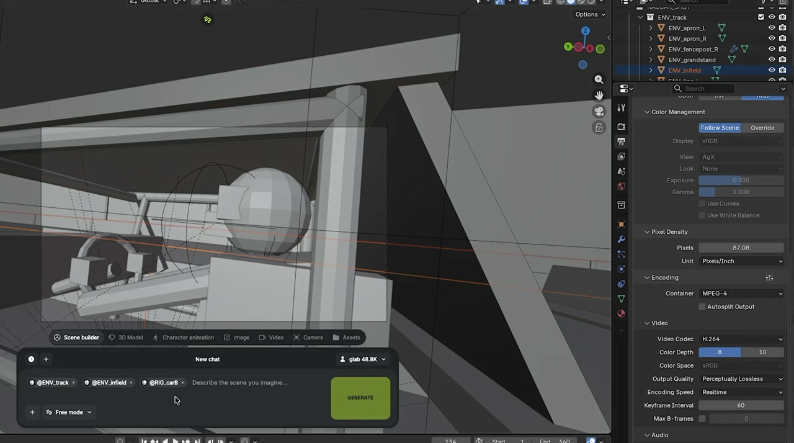Uncheck ENV_track collection exclude checkbox
This screenshot has height=443, width=794.
coord(761,17)
